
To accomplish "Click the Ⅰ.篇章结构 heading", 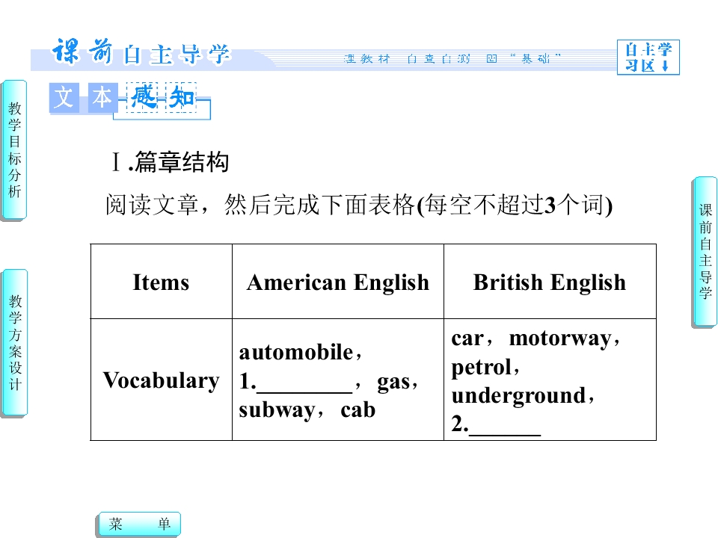I will 170,162.
